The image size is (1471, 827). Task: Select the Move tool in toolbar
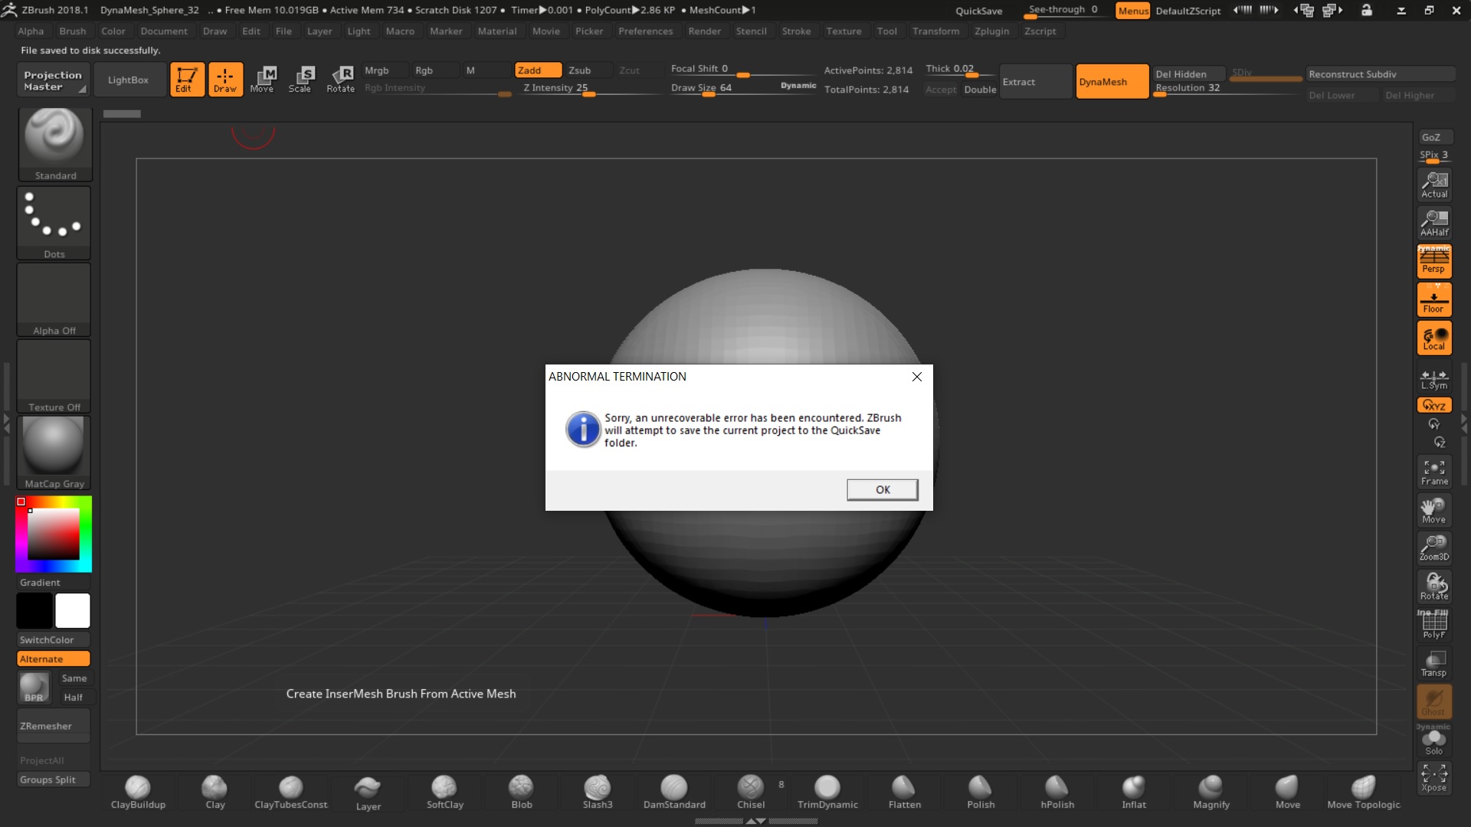260,80
